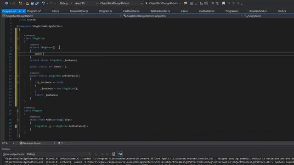The image size is (294, 165).
Task: Click the yellow folder icon after the start button
Action: (x=185, y=3)
